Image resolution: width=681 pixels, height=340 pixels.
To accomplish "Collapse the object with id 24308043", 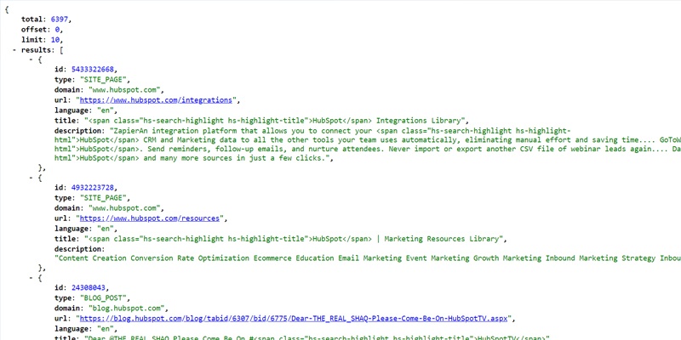I will click(31, 278).
